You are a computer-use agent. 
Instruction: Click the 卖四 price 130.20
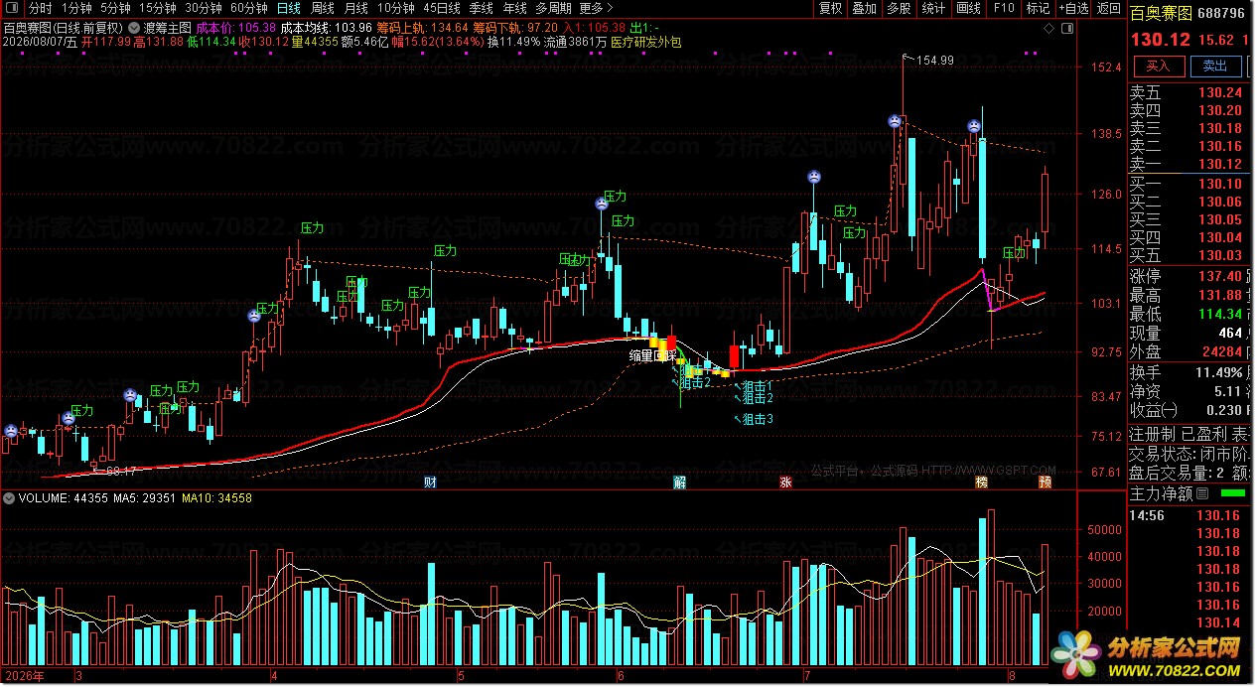point(1219,110)
